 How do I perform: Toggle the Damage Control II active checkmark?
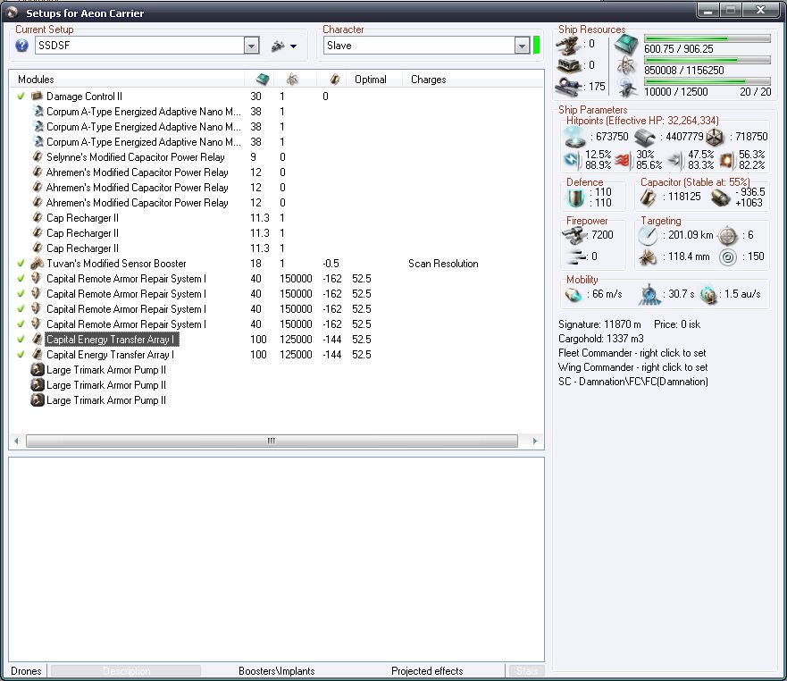[x=21, y=96]
